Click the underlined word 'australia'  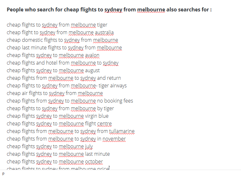[104, 33]
